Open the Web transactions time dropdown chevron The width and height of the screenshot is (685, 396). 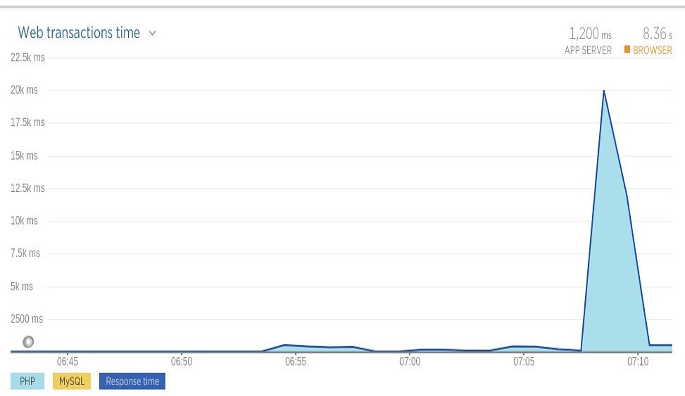tap(152, 34)
